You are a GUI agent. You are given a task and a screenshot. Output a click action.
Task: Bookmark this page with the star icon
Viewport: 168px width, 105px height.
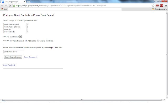153,6
